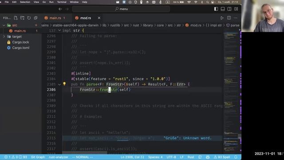Image resolution: width=284 pixels, height=160 pixels.
Task: Click the macOS Wi-Fi menu bar icon
Action: click(x=196, y=2)
